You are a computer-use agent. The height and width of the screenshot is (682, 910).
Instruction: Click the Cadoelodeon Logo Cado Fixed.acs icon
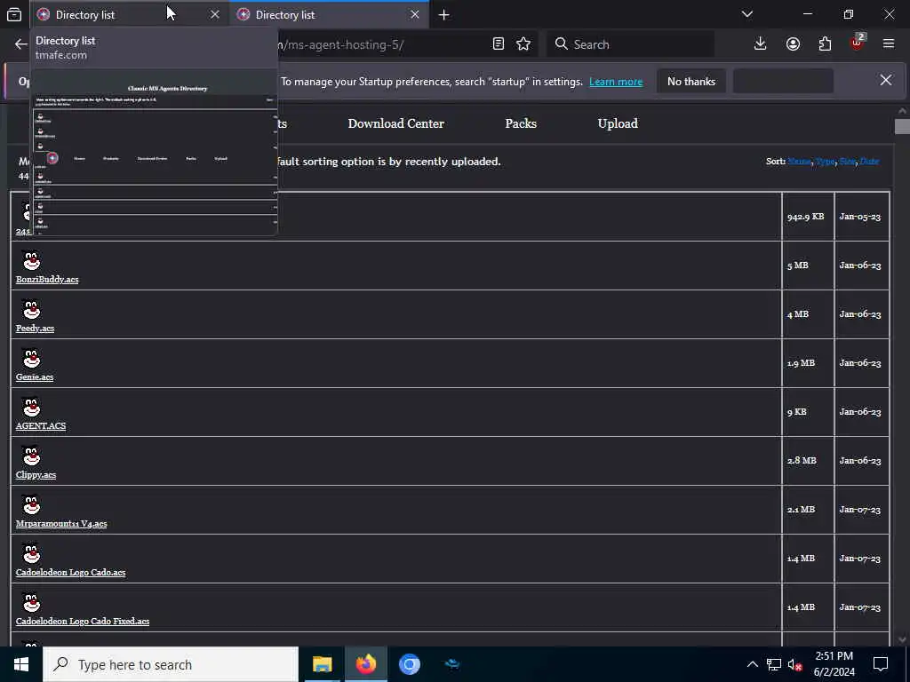31,601
